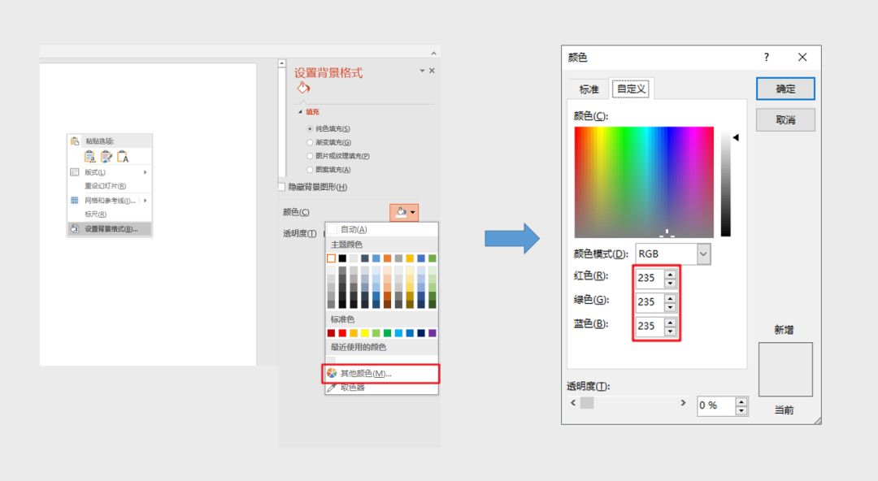The width and height of the screenshot is (878, 481).
Task: Open the 颜色模式 RGB dropdown
Action: (702, 253)
